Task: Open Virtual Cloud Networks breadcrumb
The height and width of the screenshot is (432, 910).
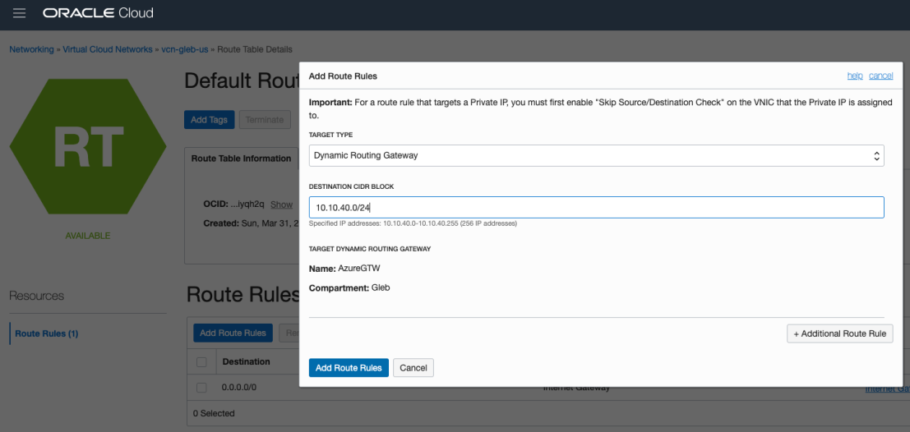Action: (108, 50)
